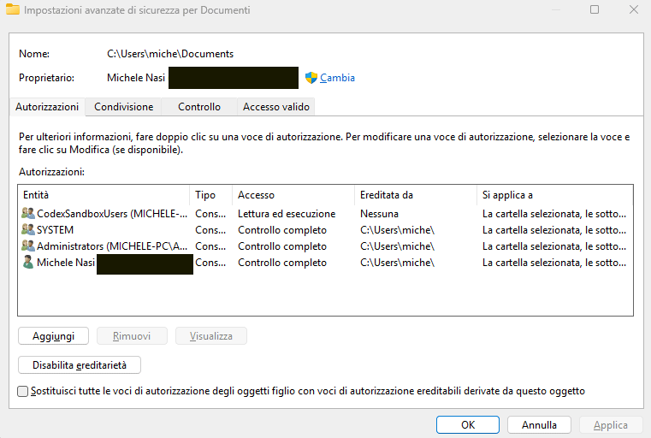
Task: Select the CodexSandboxUsers entry name
Action: point(112,213)
